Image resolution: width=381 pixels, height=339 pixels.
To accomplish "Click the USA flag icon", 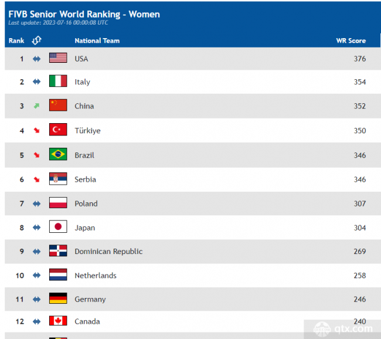I will pyautogui.click(x=58, y=58).
